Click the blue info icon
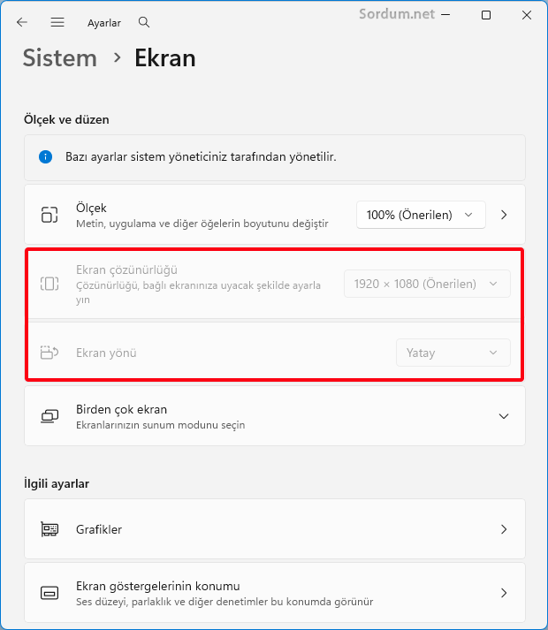548x630 pixels. pos(46,156)
